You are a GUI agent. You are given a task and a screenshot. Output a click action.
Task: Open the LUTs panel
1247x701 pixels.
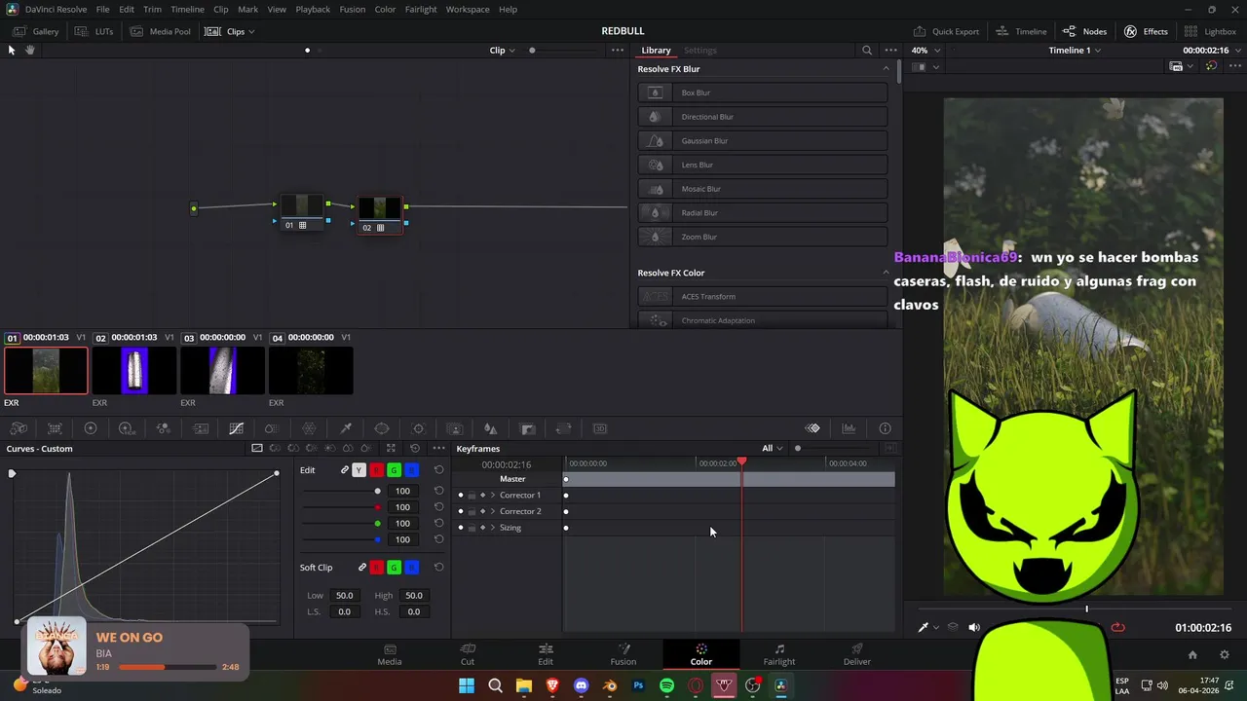(x=94, y=31)
